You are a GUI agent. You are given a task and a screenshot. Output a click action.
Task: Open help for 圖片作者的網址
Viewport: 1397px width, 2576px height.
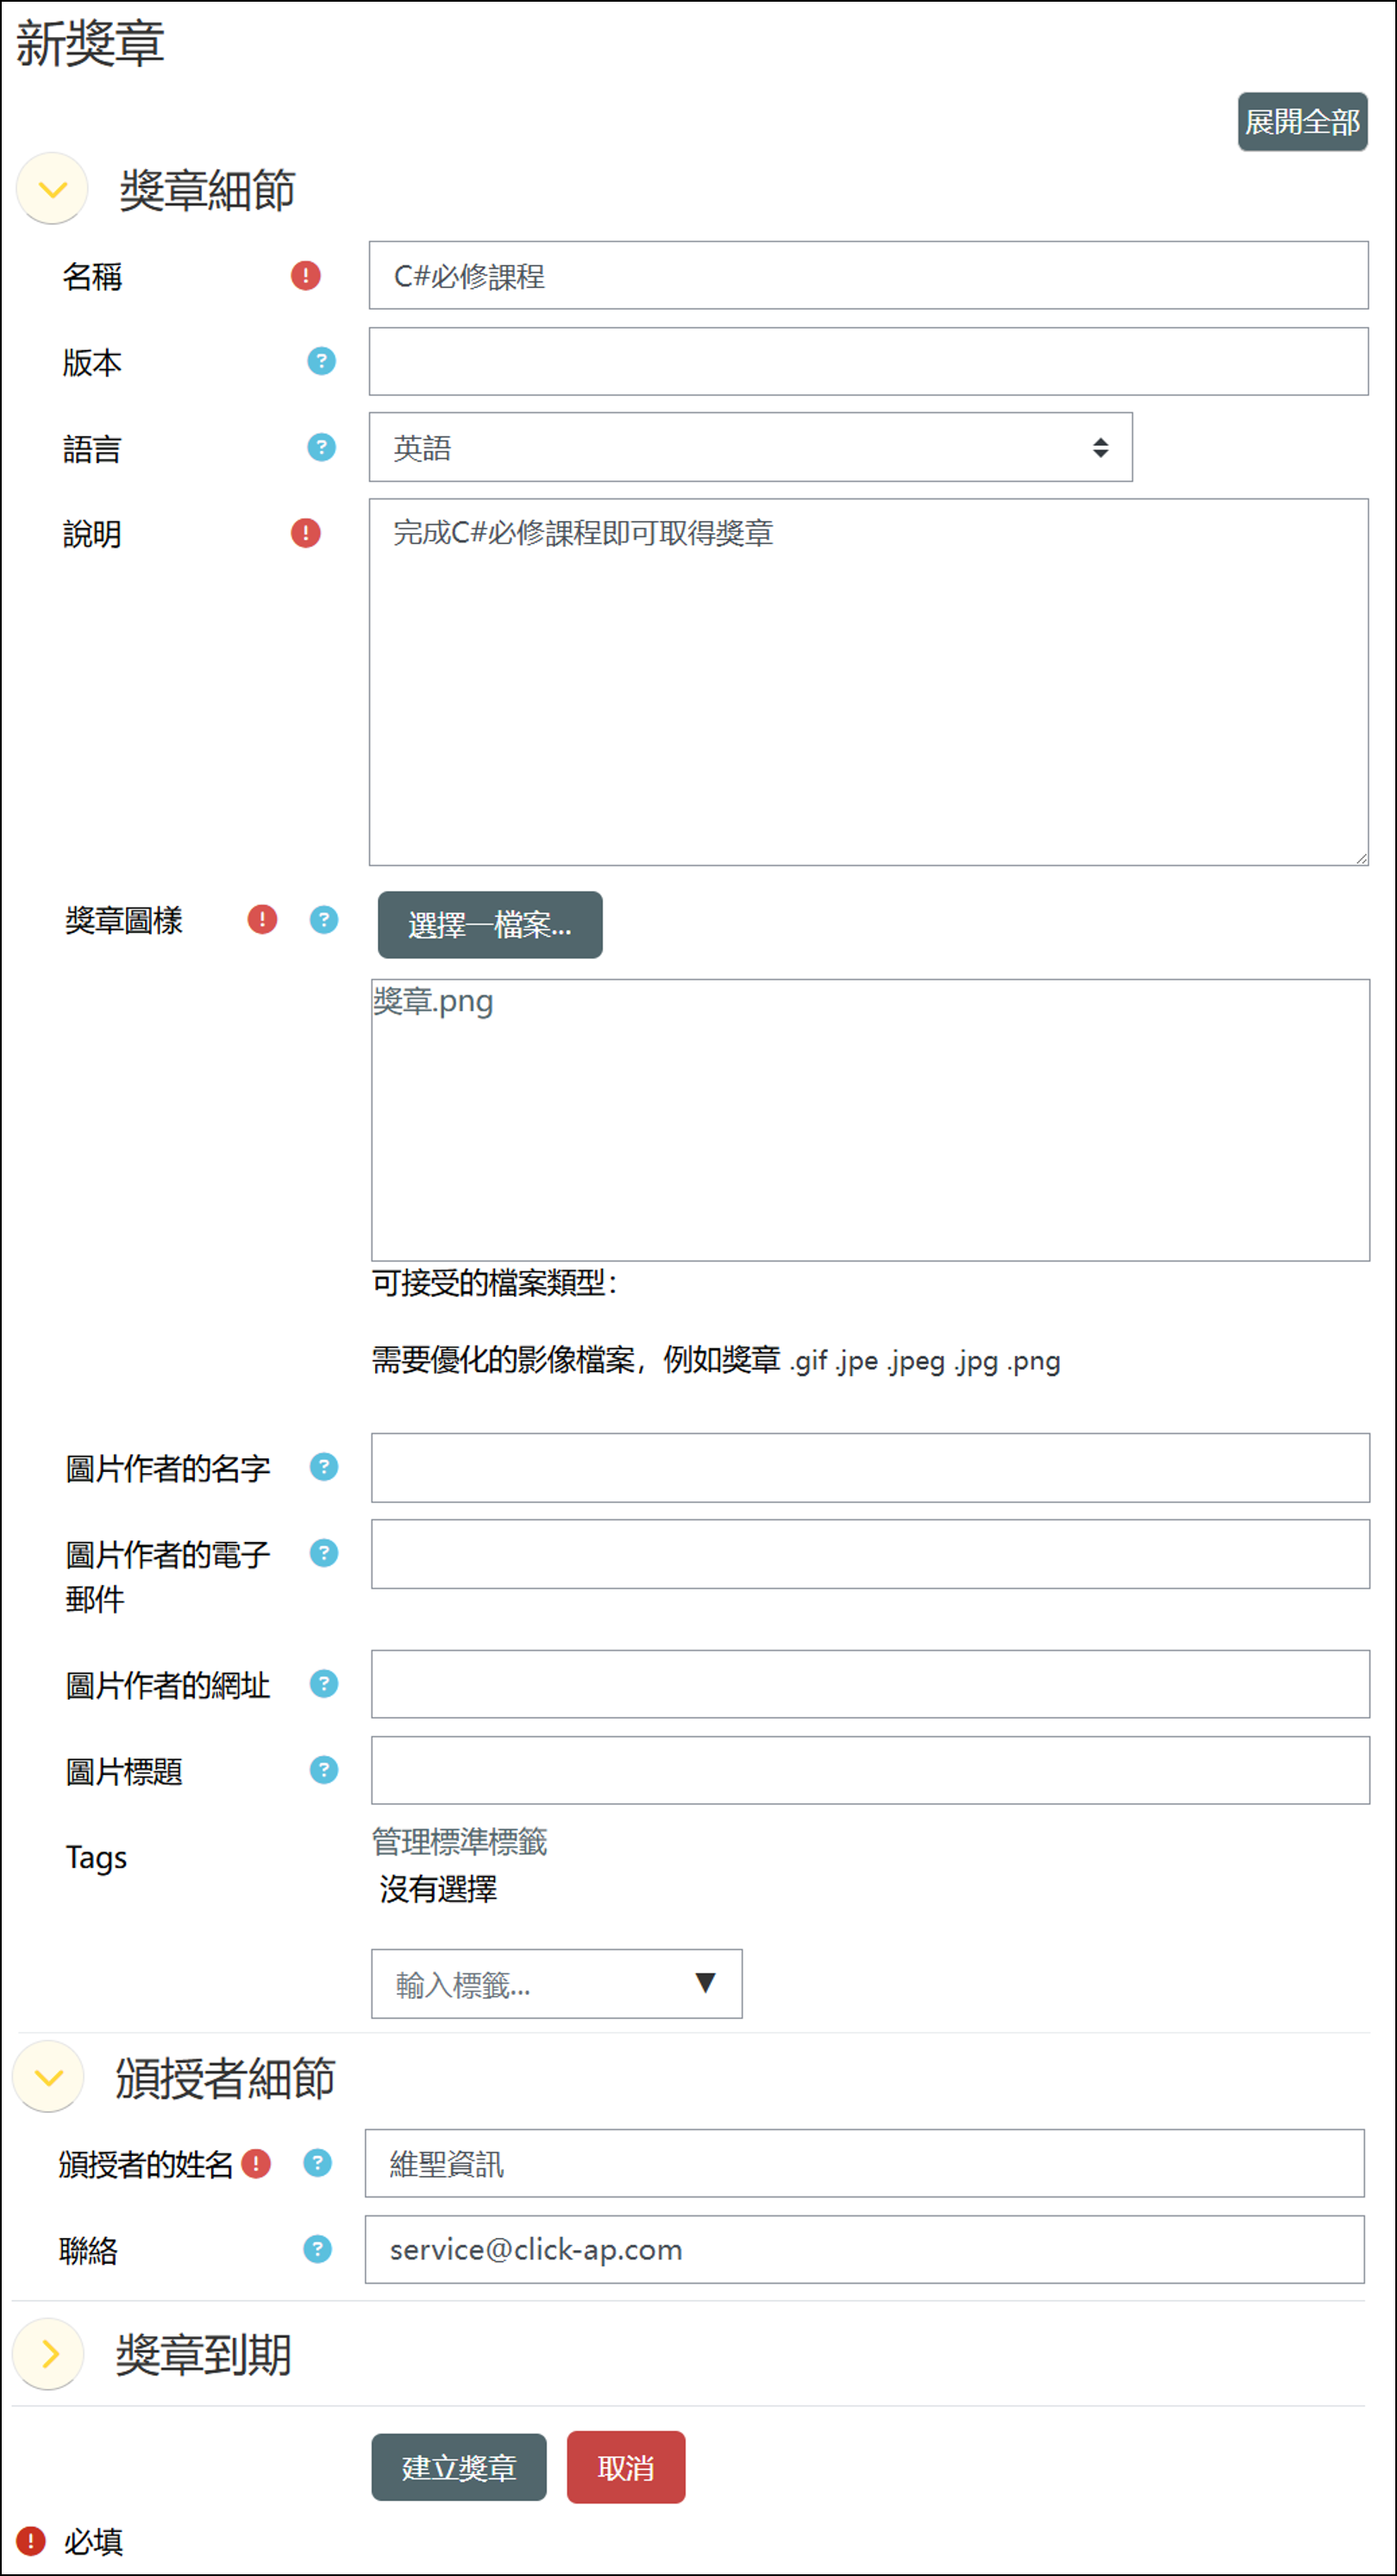tap(324, 1684)
